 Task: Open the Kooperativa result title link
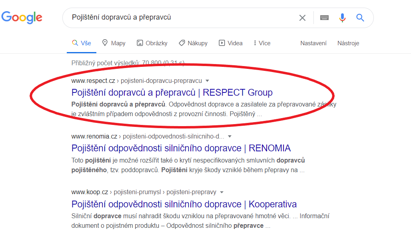pyautogui.click(x=184, y=204)
